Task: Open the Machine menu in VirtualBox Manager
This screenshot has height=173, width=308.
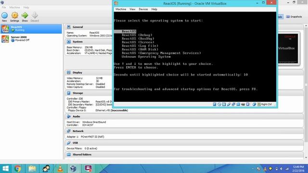Action: (14, 8)
